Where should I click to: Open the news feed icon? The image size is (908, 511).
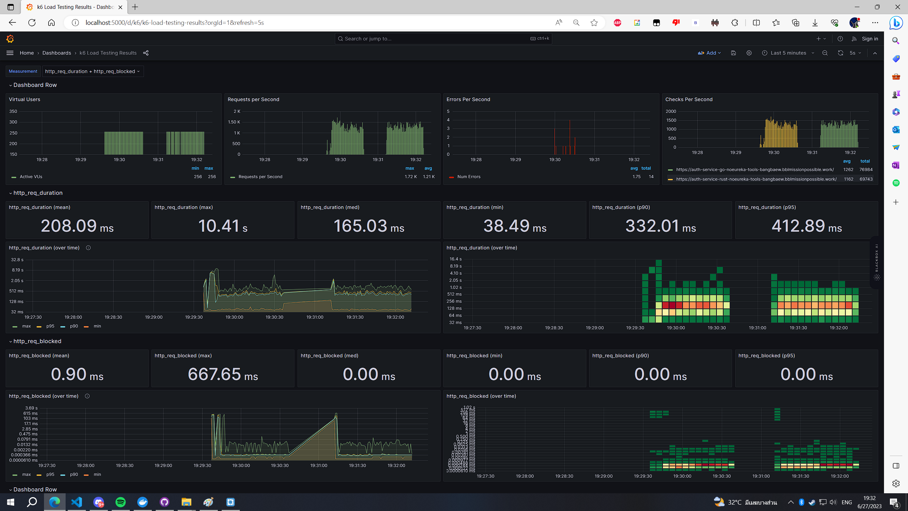(854, 39)
